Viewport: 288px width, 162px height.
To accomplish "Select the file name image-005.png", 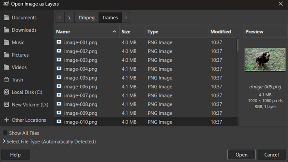I will 81,78.
